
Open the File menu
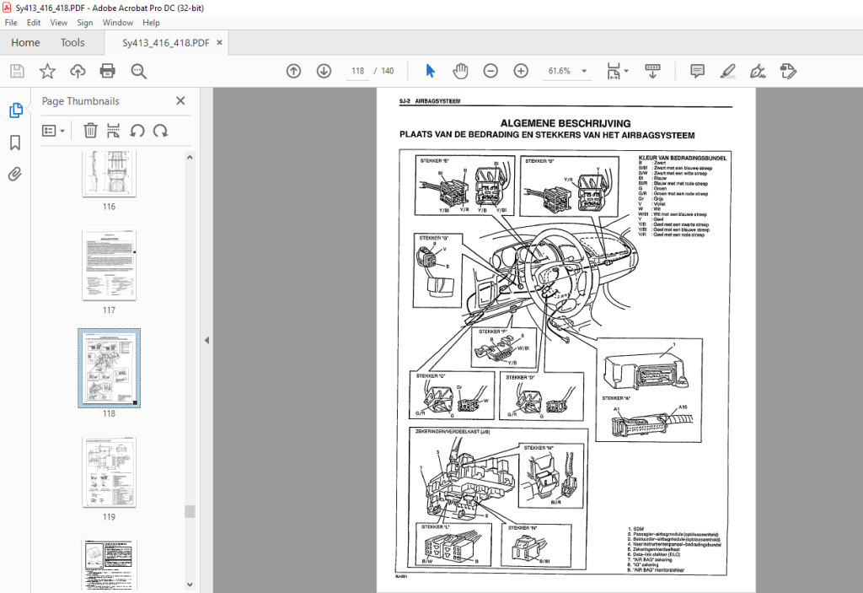pos(11,23)
